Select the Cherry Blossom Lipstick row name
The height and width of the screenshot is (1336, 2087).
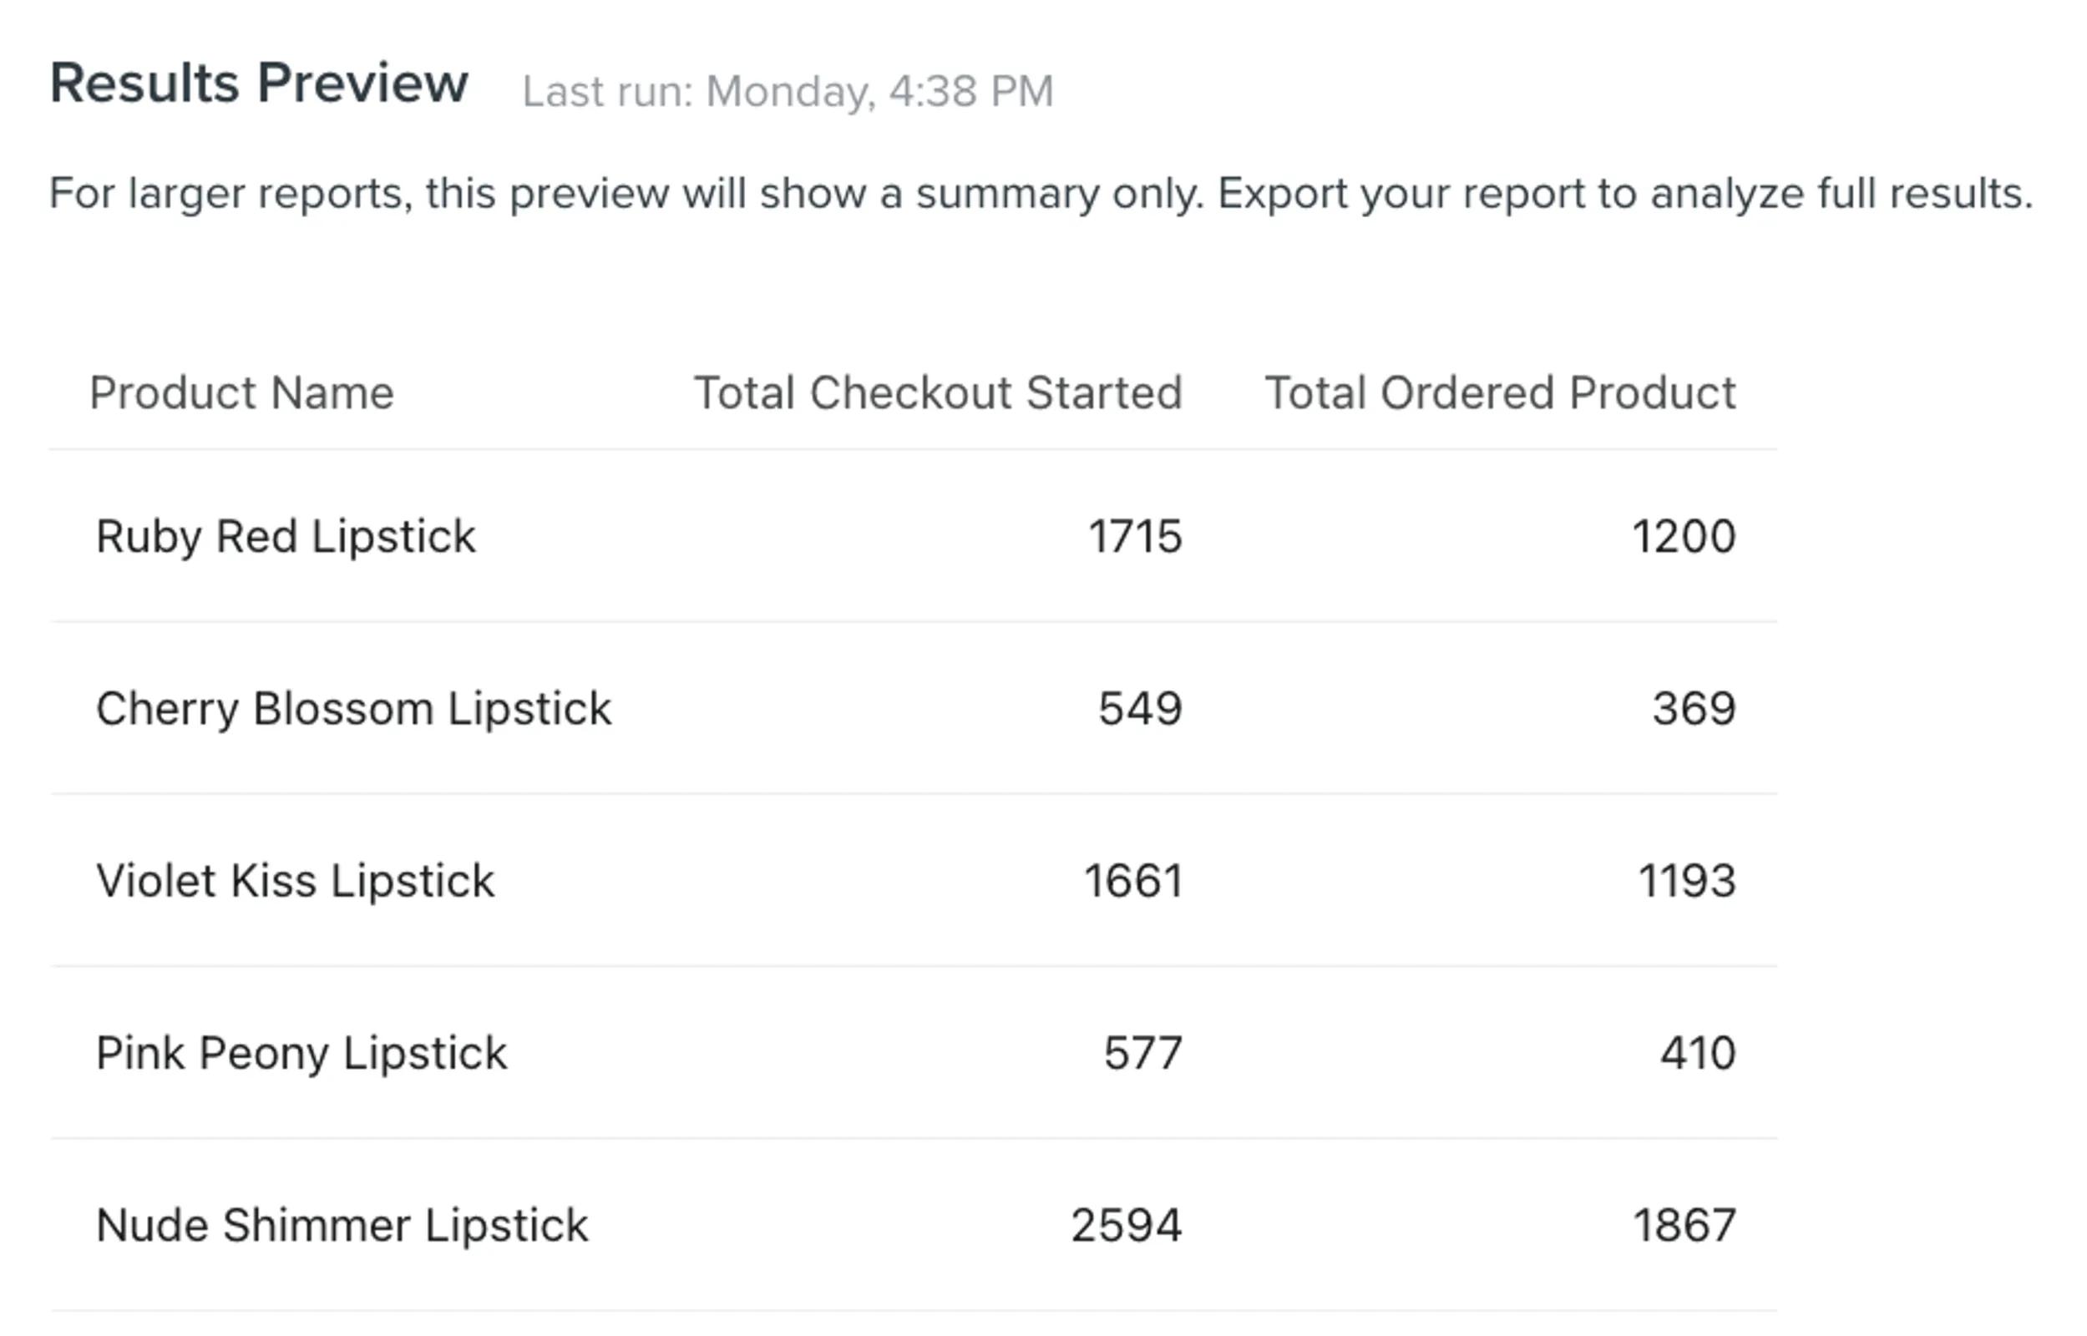pos(353,709)
